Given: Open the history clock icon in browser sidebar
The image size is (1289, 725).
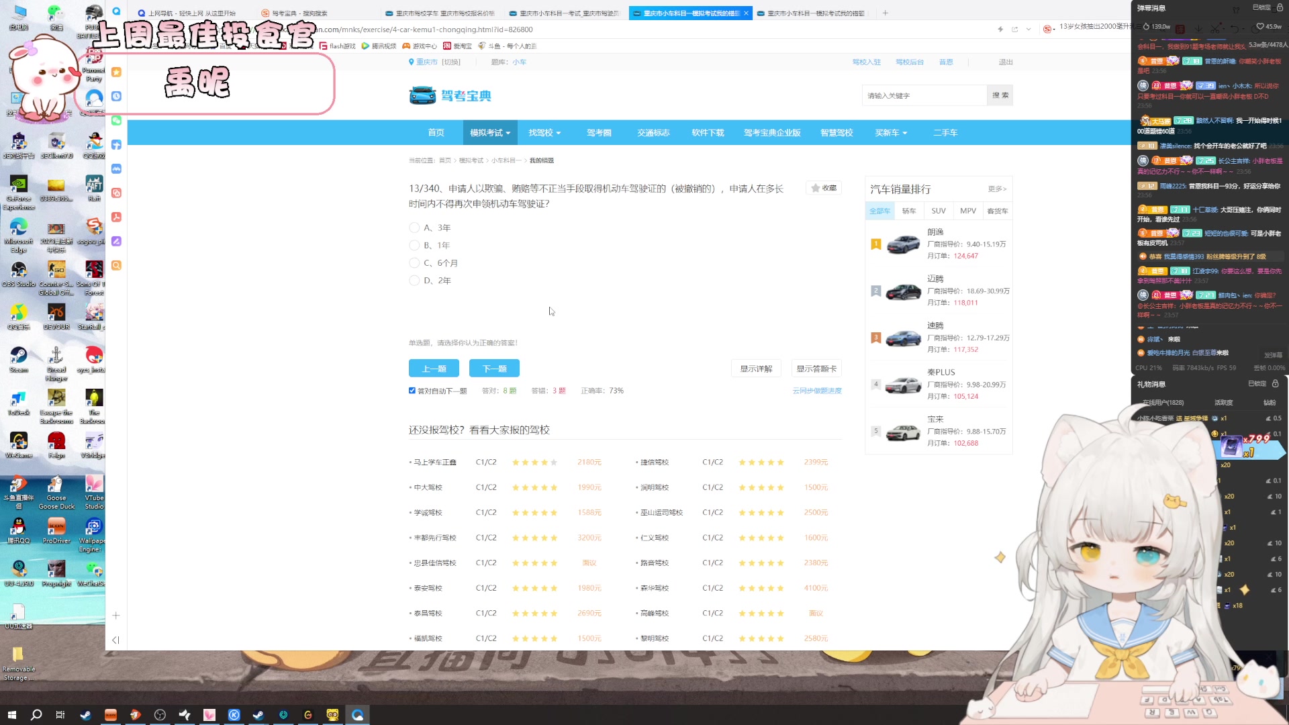Looking at the screenshot, I should click(116, 96).
